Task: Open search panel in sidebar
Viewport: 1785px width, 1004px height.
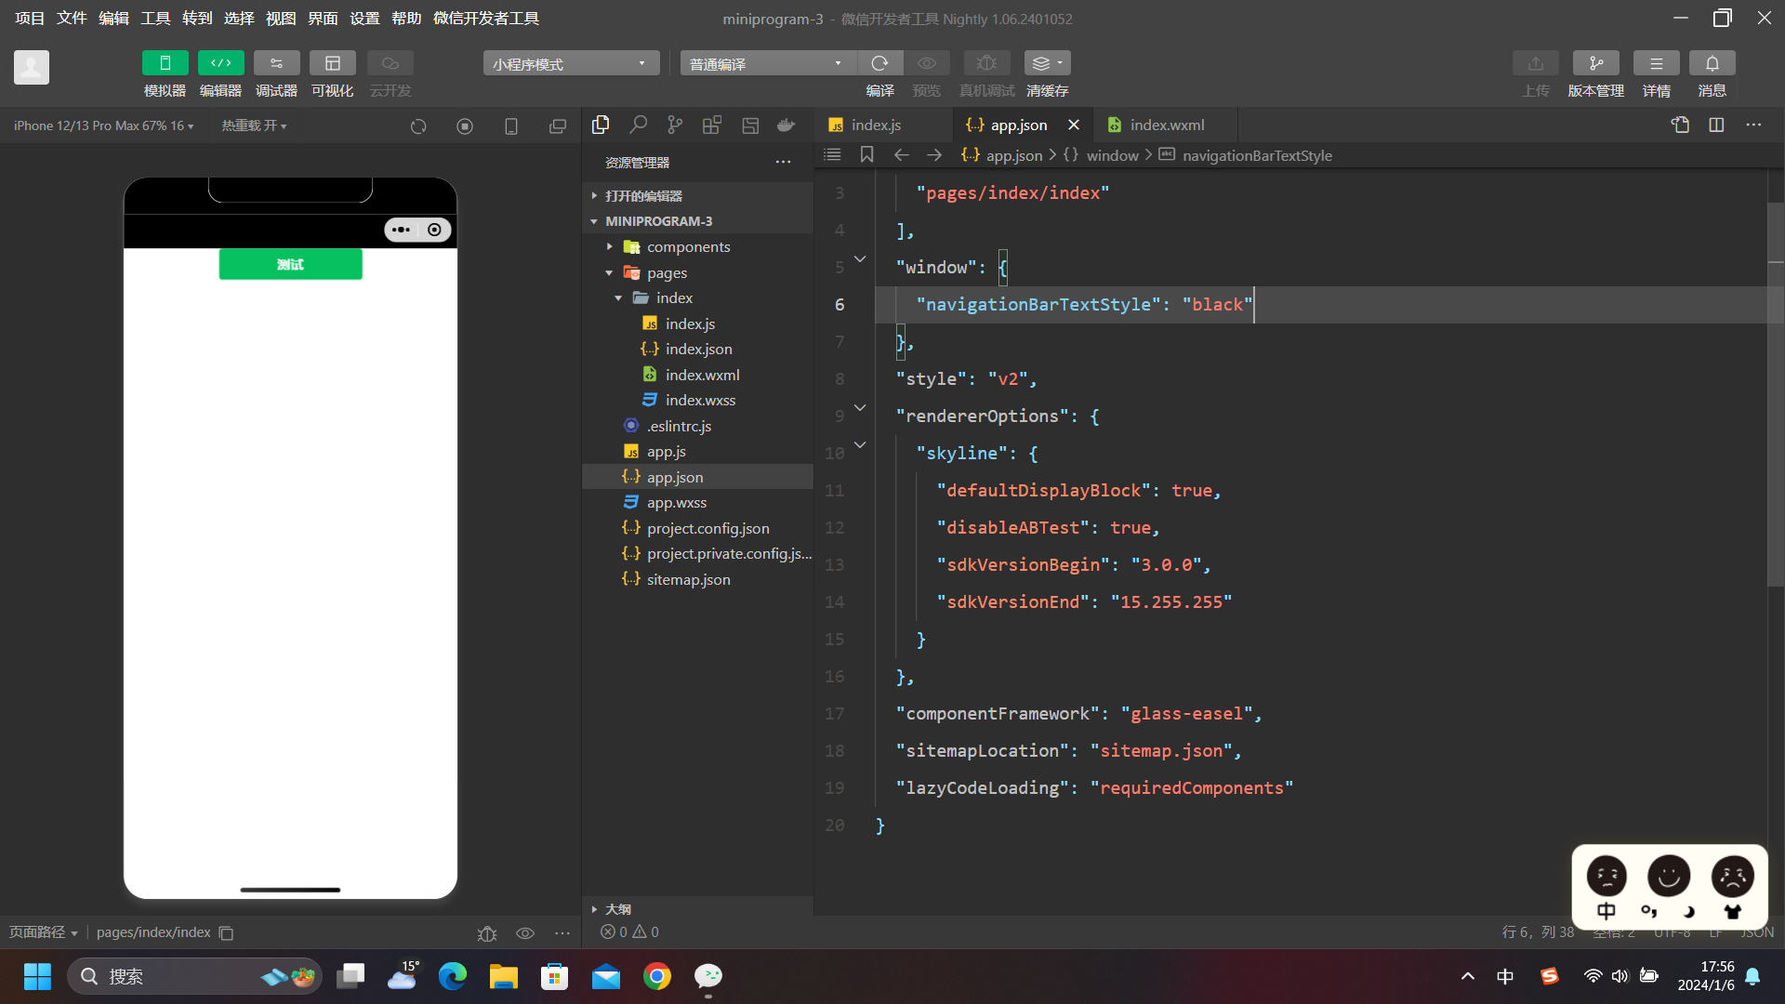Action: pos(638,125)
